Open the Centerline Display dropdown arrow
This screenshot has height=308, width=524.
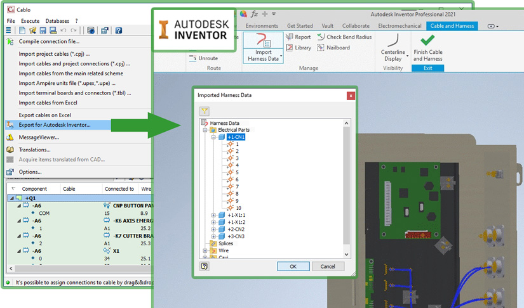(407, 56)
